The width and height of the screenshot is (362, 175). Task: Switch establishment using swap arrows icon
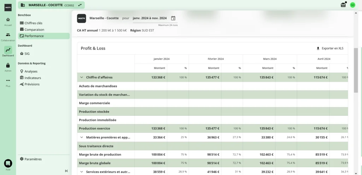(80, 5)
